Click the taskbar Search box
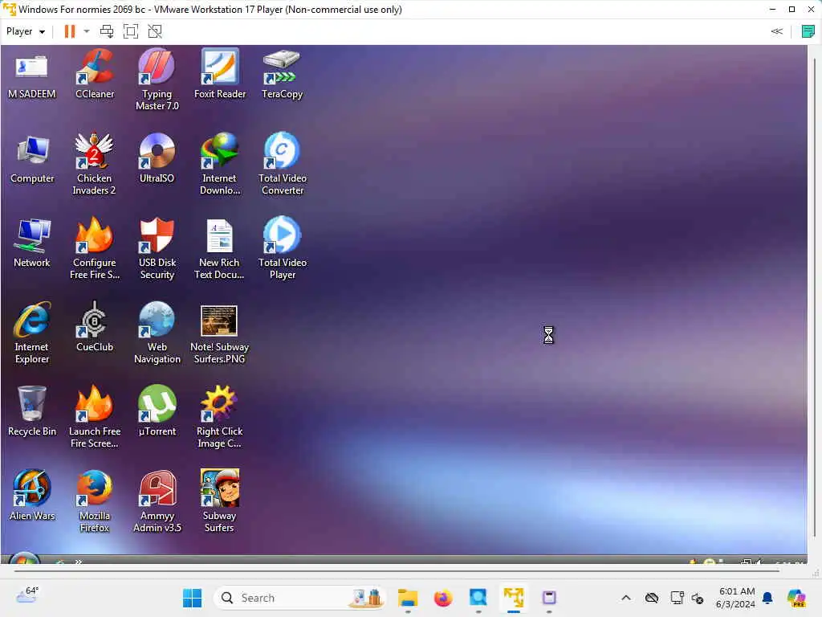The image size is (822, 617). pos(299,598)
